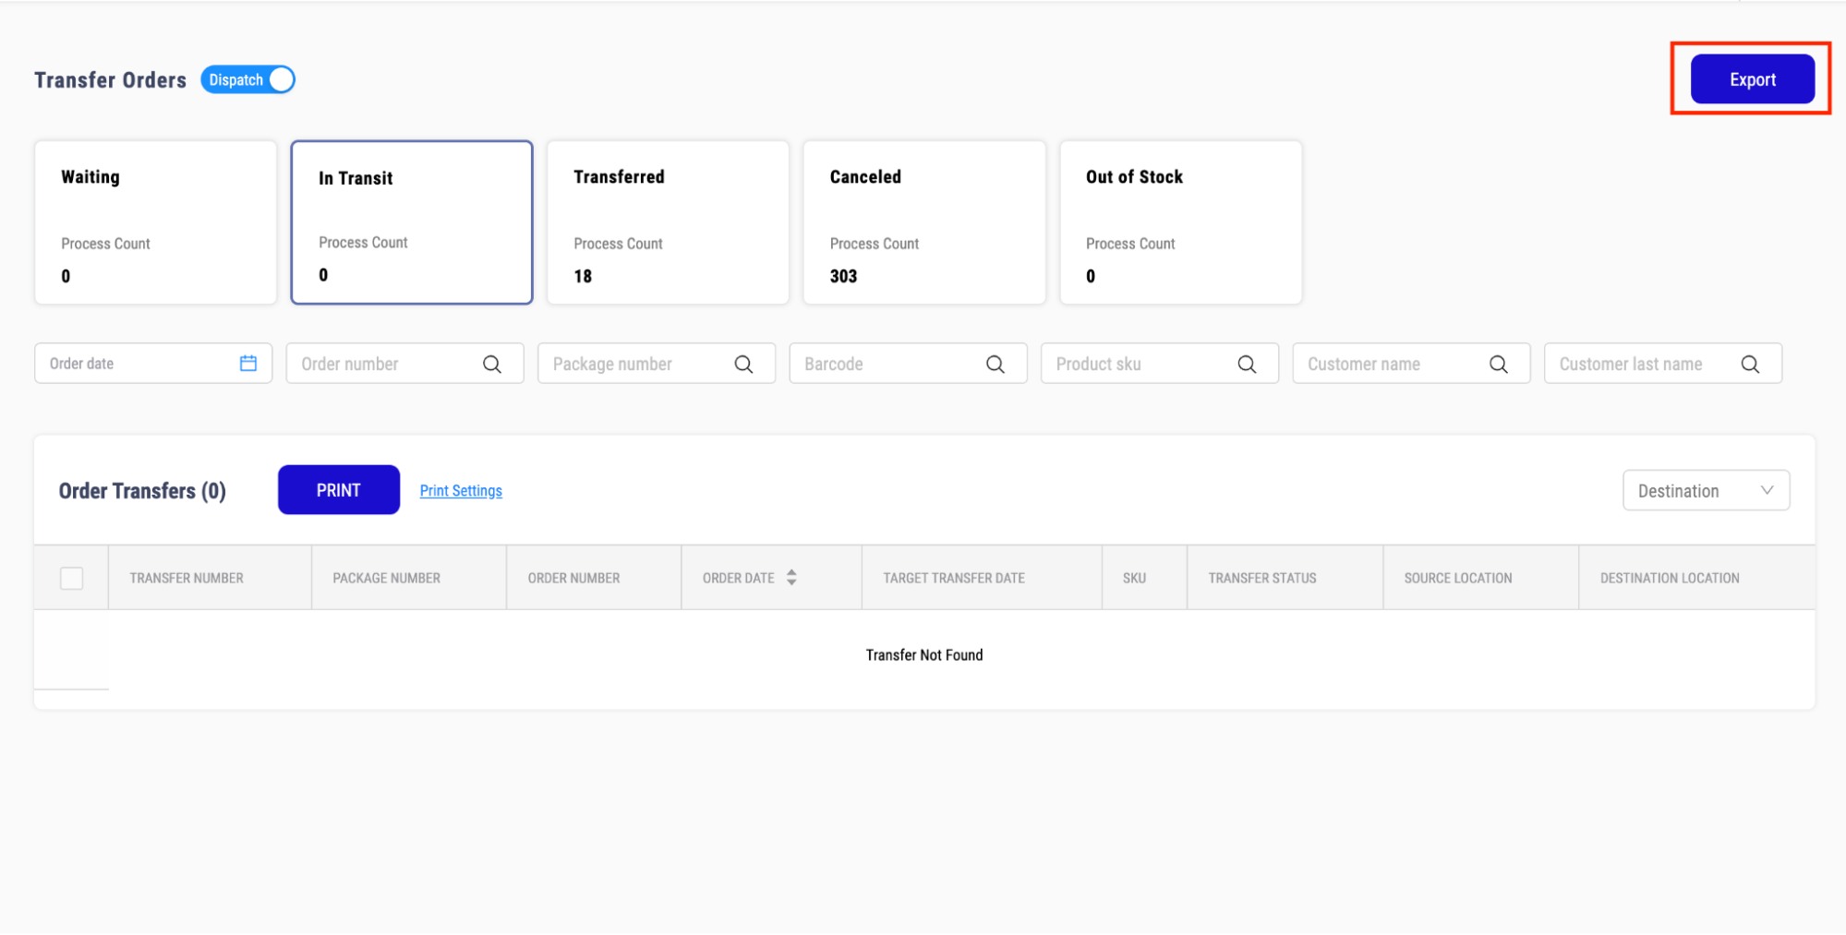Click the Customer name search icon
Screen dimensions: 1846x935
[1498, 365]
